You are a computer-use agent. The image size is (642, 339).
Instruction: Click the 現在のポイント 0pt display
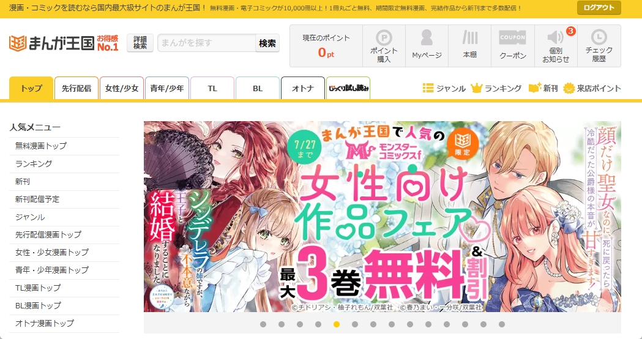[x=326, y=46]
